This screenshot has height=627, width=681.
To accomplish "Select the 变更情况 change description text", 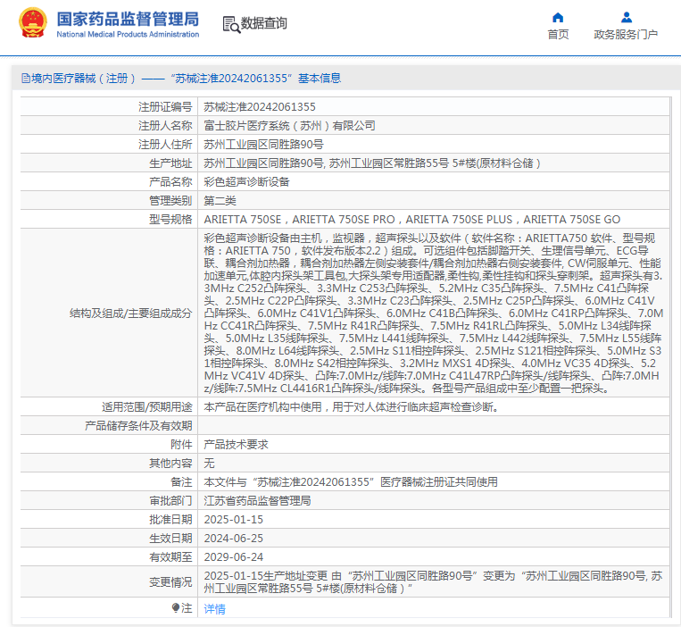I will coord(433,581).
